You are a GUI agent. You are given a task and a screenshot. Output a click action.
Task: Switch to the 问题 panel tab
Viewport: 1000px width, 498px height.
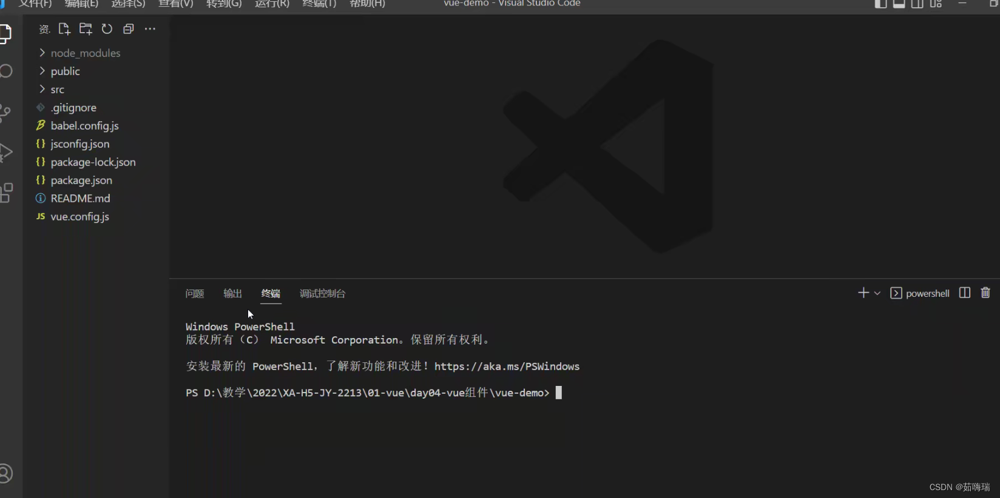click(195, 294)
